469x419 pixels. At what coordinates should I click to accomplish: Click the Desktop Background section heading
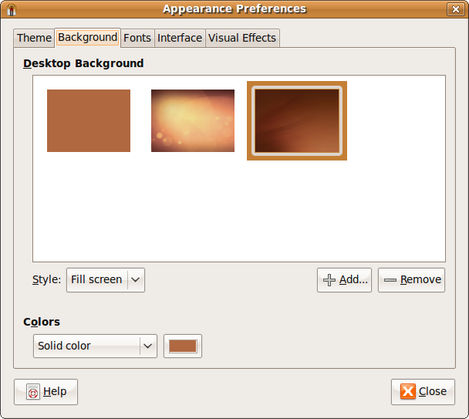click(83, 63)
